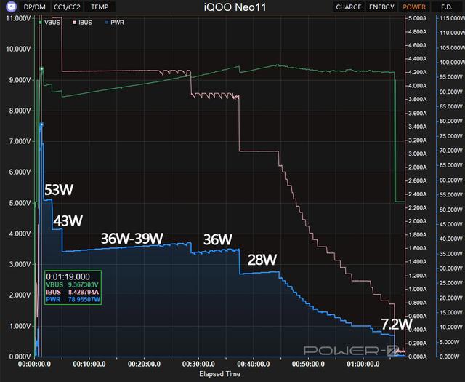Toggle the VBUS legend series
Image resolution: width=465 pixels, height=382 pixels.
[x=49, y=23]
